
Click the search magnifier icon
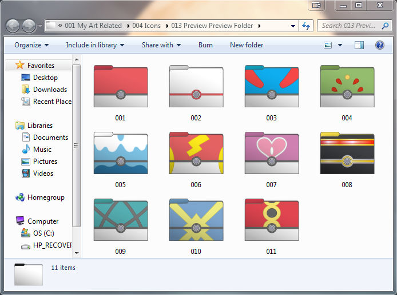385,26
